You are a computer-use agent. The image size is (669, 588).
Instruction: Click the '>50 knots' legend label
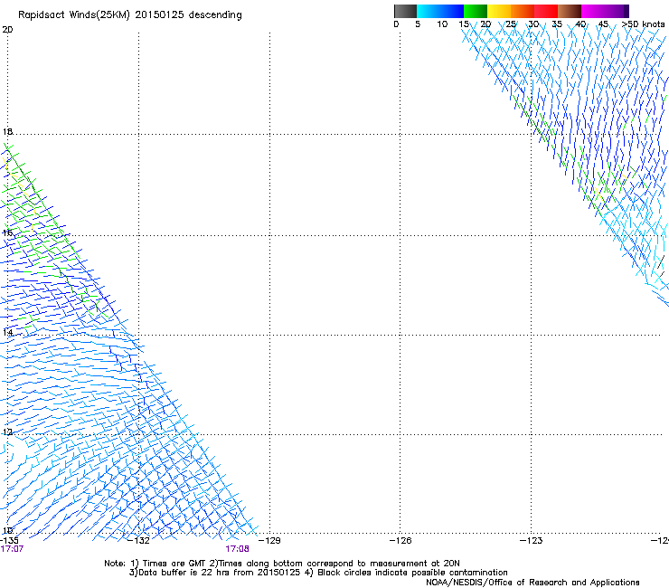point(643,24)
